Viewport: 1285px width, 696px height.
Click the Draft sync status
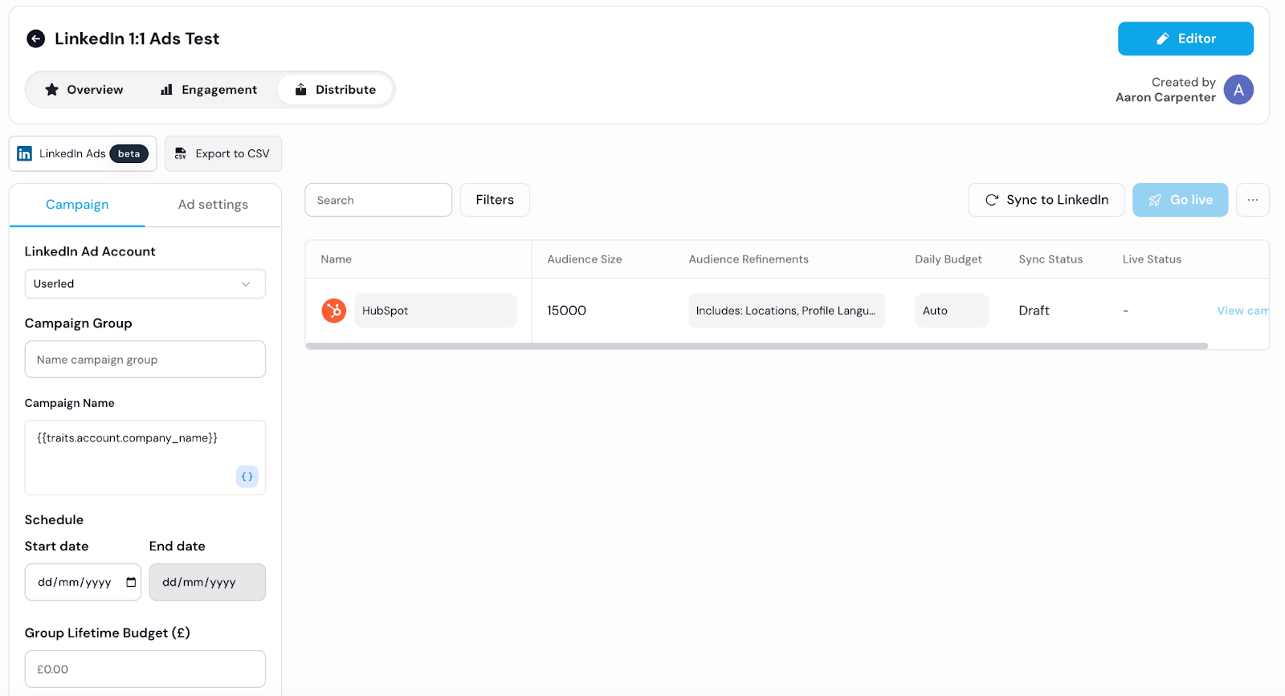pos(1034,311)
